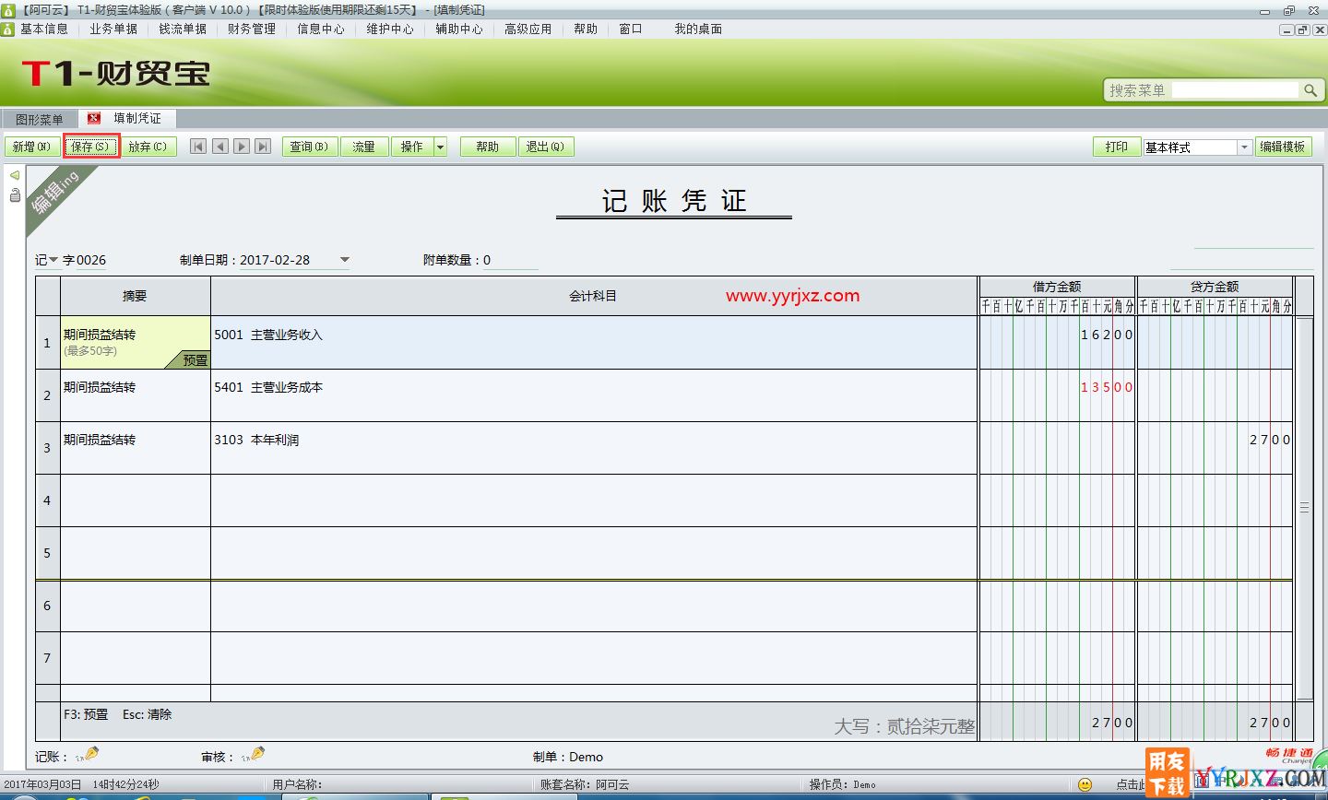
Task: Click the 借方金额 column header
Action: coord(1057,287)
